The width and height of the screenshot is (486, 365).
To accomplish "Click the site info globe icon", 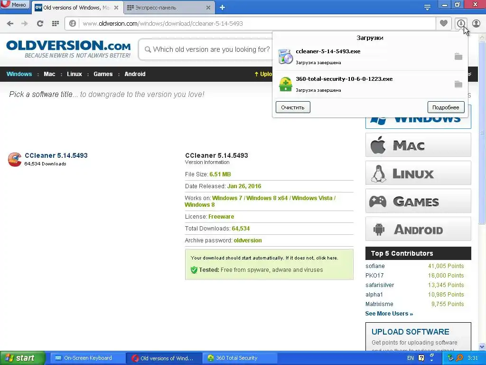I will [x=73, y=24].
